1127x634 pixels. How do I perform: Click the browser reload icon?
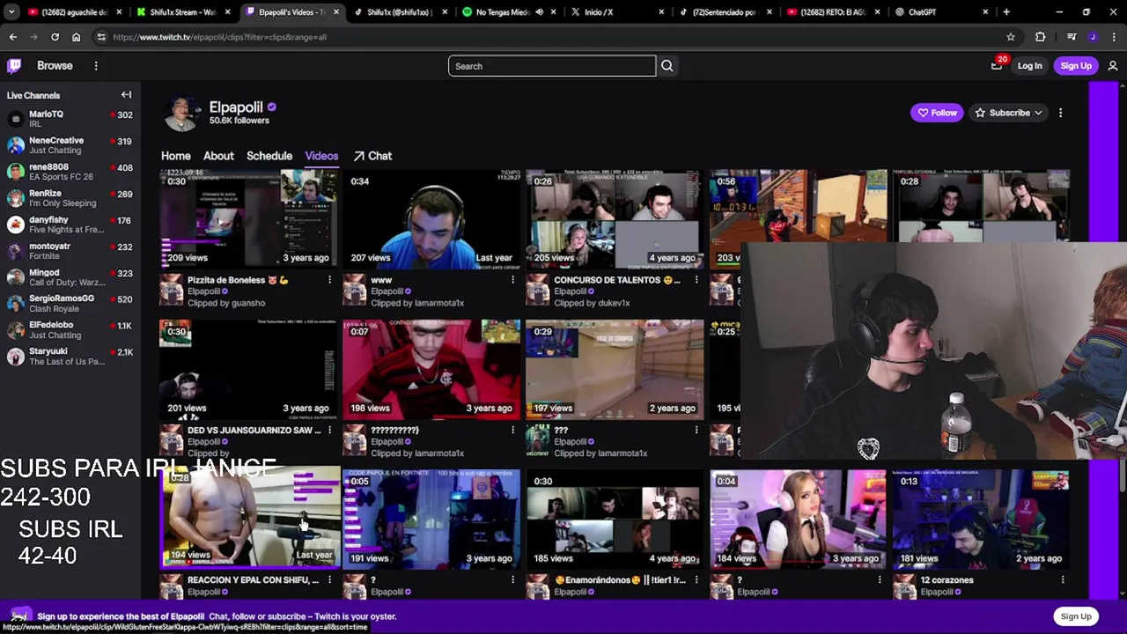(x=55, y=37)
